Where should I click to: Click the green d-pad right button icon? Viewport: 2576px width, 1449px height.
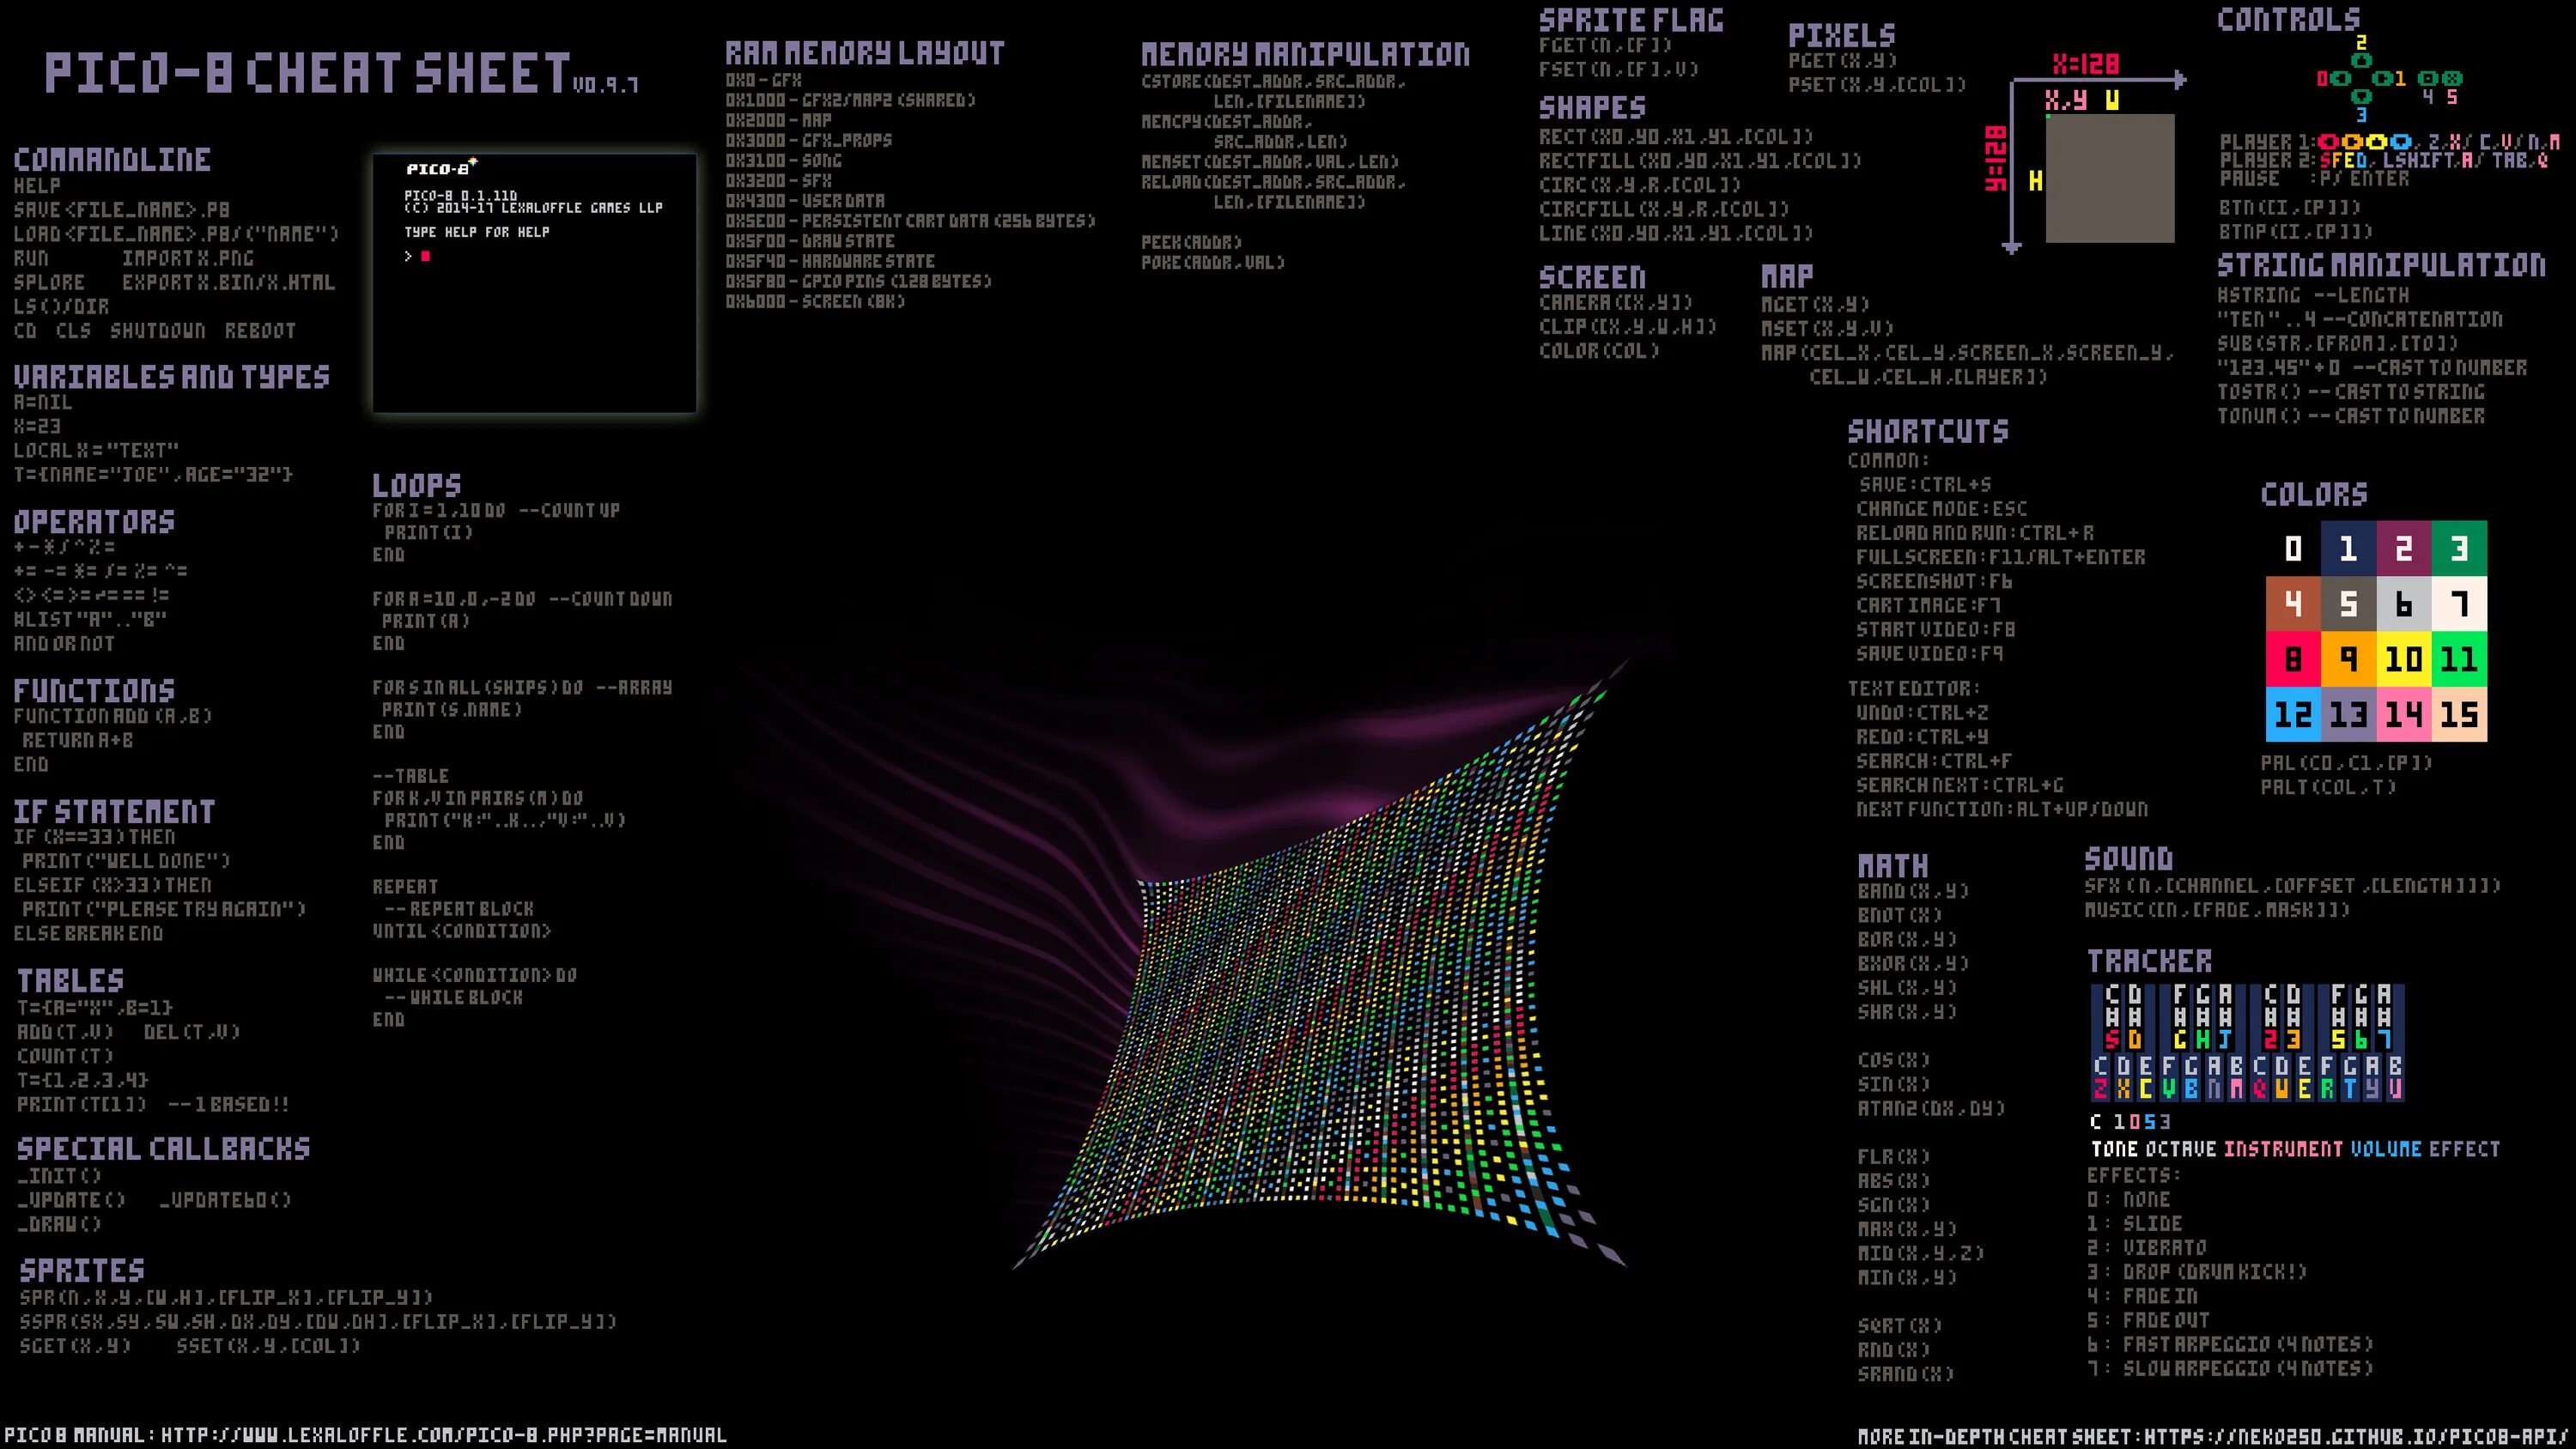[2383, 79]
